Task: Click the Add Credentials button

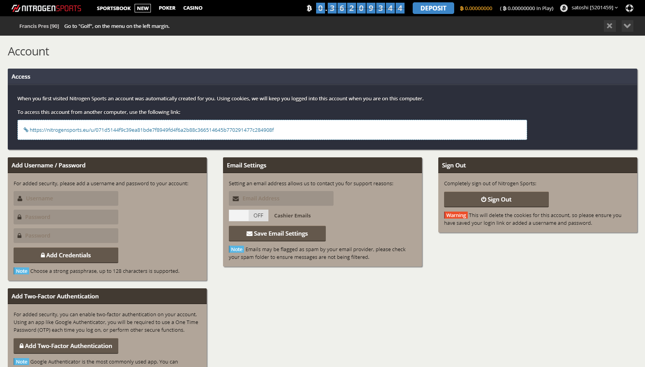Action: coord(66,255)
